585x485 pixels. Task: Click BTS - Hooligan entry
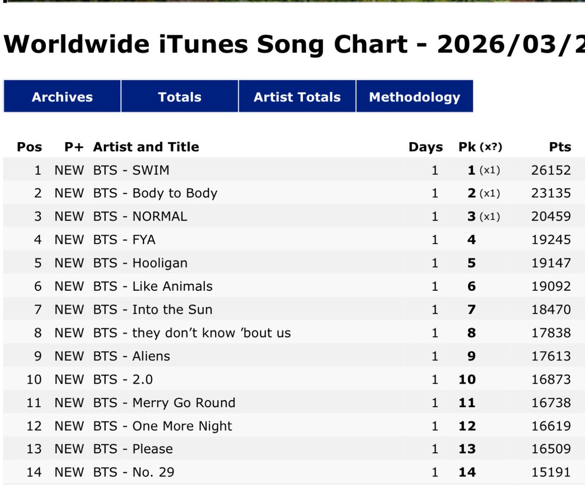(x=140, y=263)
